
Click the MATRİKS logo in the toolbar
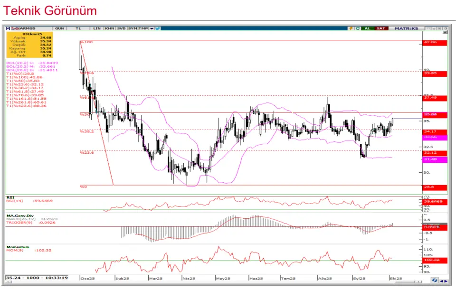click(408, 28)
